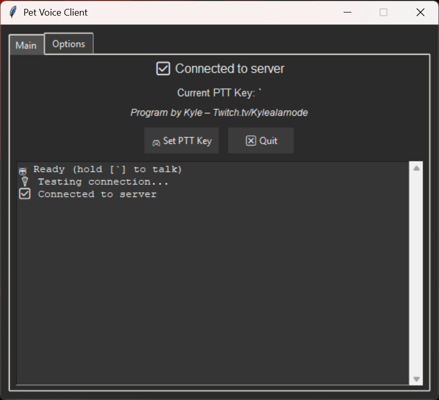
Task: Click the Program by Kyle credit text
Action: (219, 113)
